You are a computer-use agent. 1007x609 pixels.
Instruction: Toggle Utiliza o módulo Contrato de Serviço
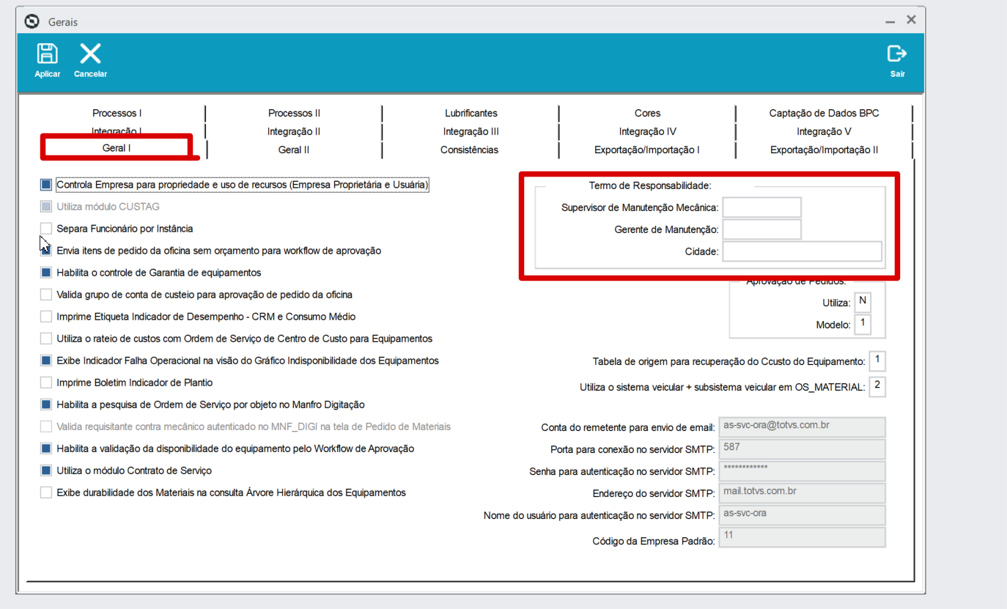46,470
